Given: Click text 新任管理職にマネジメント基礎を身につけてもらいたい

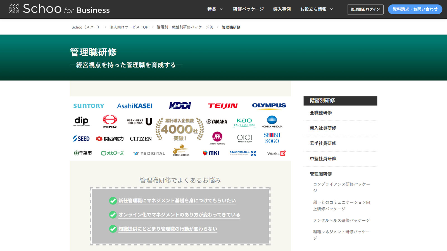Looking at the screenshot, I should 177,201.
